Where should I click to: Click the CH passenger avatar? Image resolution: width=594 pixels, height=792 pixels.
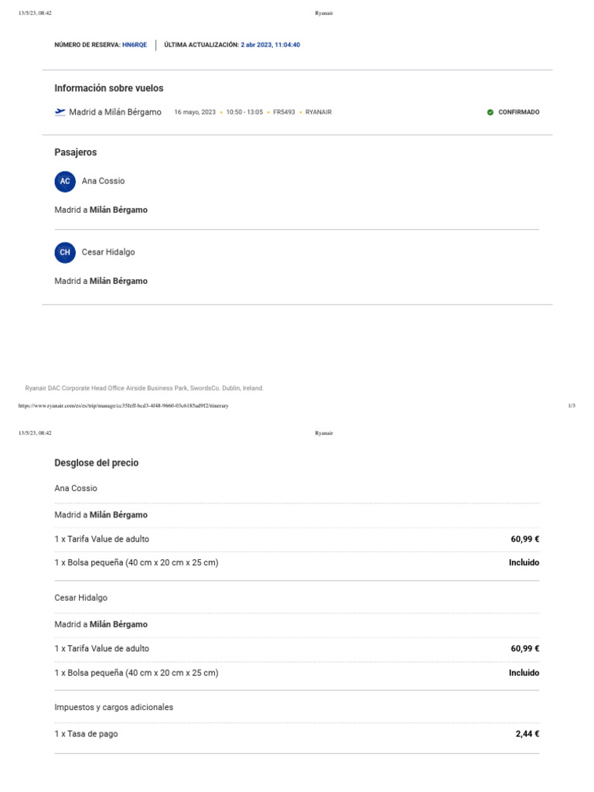tap(65, 253)
